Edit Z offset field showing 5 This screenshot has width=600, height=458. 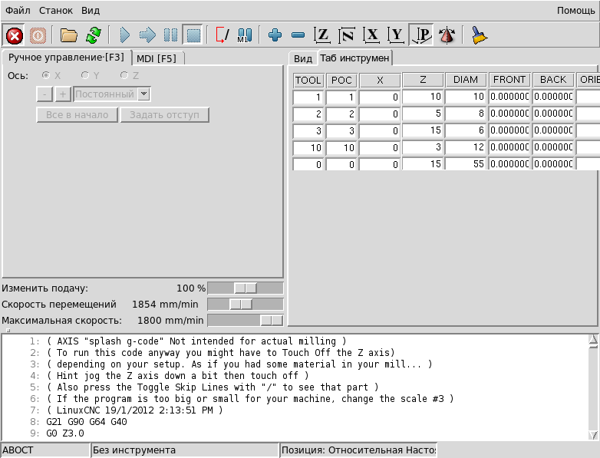[x=423, y=114]
